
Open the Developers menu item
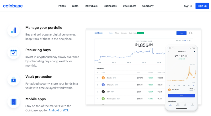tap(129, 6)
